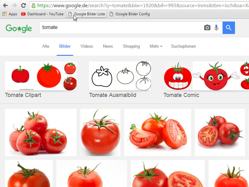Open the Tomate Ausmalbild suggestion label
The image size is (249, 187).
(113, 95)
